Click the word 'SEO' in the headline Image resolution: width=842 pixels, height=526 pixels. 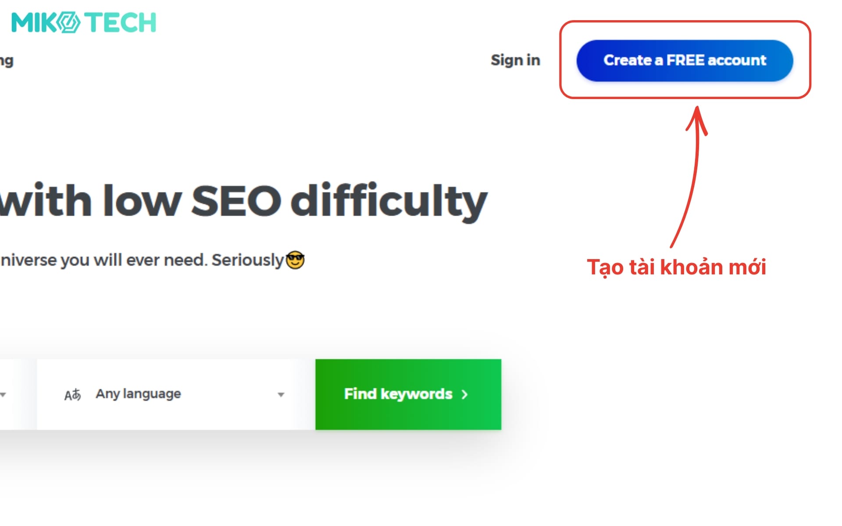click(236, 201)
